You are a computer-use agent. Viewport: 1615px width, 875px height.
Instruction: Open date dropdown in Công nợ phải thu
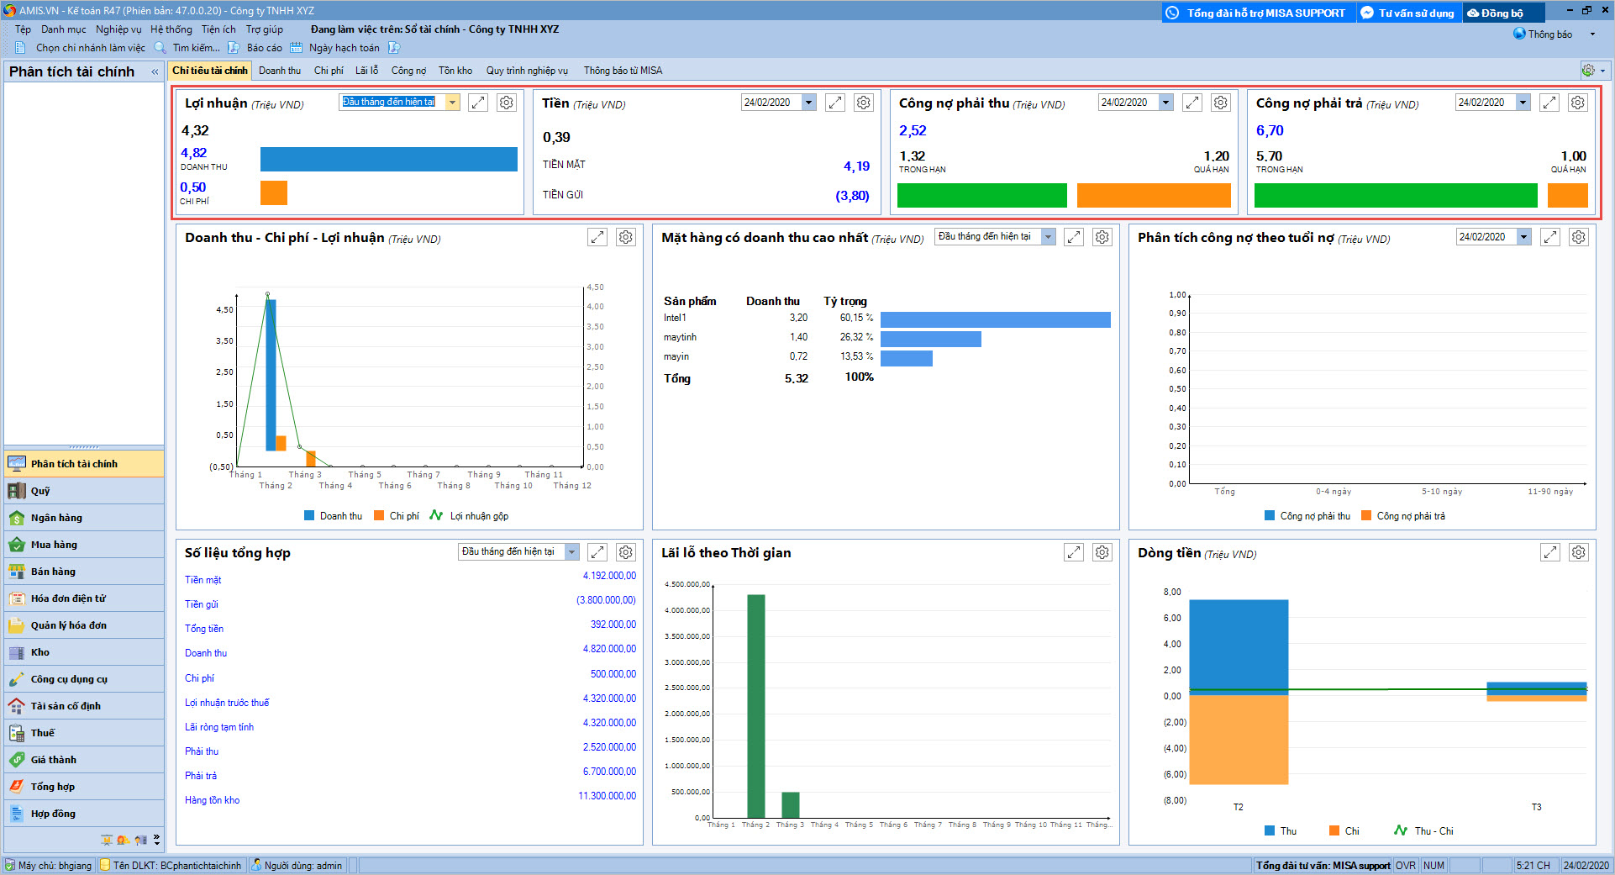tap(1165, 103)
